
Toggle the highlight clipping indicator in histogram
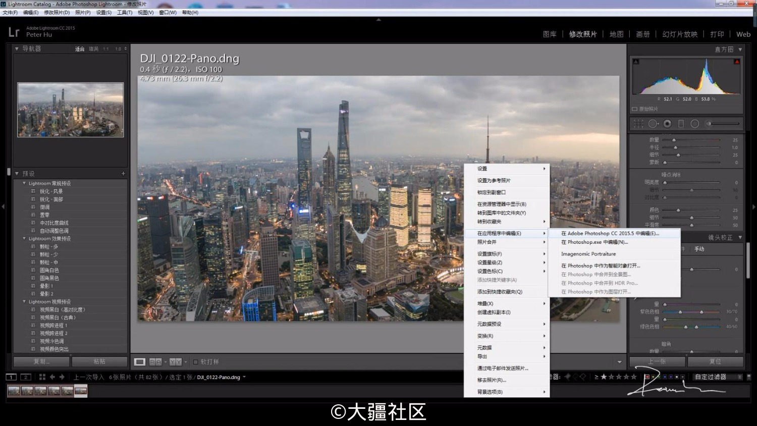(737, 62)
